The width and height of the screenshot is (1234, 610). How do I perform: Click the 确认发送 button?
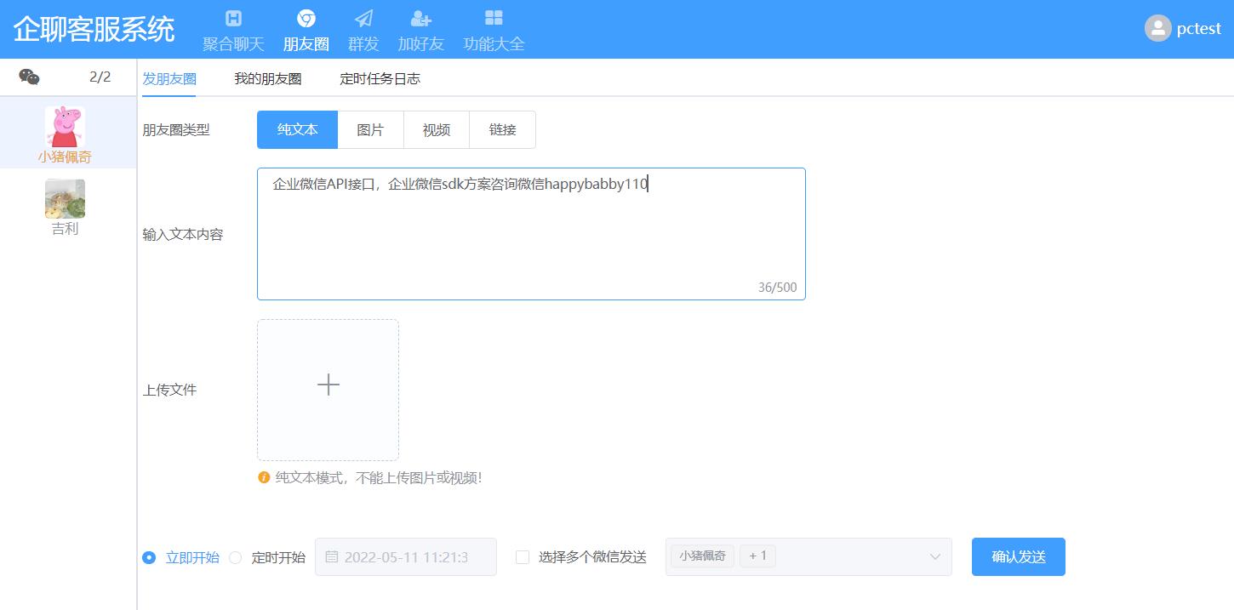1019,556
